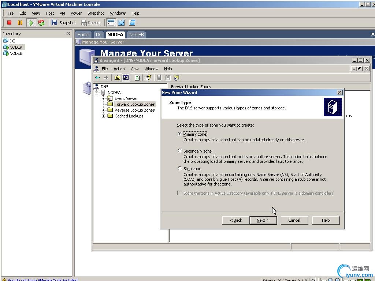Select the Primary zone radio button
Image resolution: width=375 pixels, height=281 pixels.
coord(179,134)
